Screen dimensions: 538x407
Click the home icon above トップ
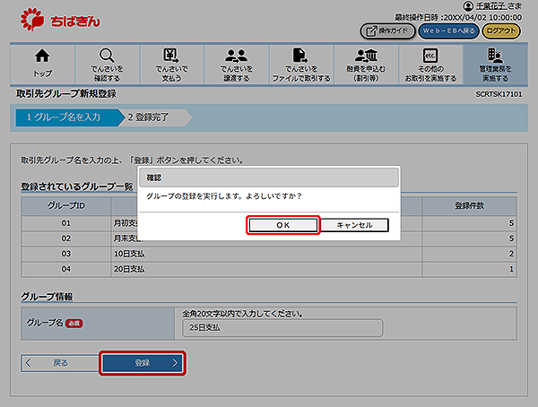coord(42,56)
